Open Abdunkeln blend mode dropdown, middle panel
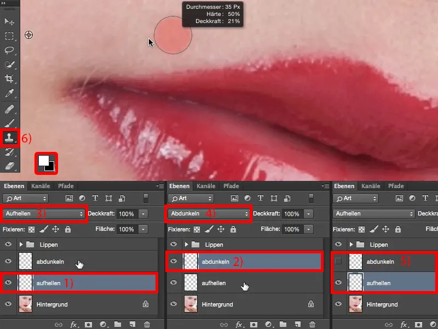Image resolution: width=438 pixels, height=329 pixels. coord(209,214)
